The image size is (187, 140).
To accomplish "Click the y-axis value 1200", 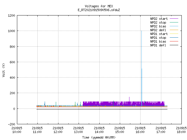I will tap(11, 15).
